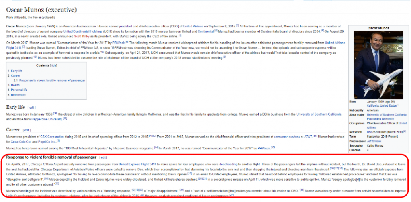Jump to citation 13 after AT&T
This screenshot has width=411, height=202.
(x=315, y=136)
